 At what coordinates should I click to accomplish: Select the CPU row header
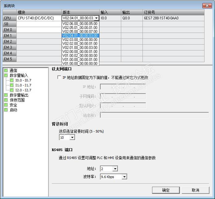point(10,18)
